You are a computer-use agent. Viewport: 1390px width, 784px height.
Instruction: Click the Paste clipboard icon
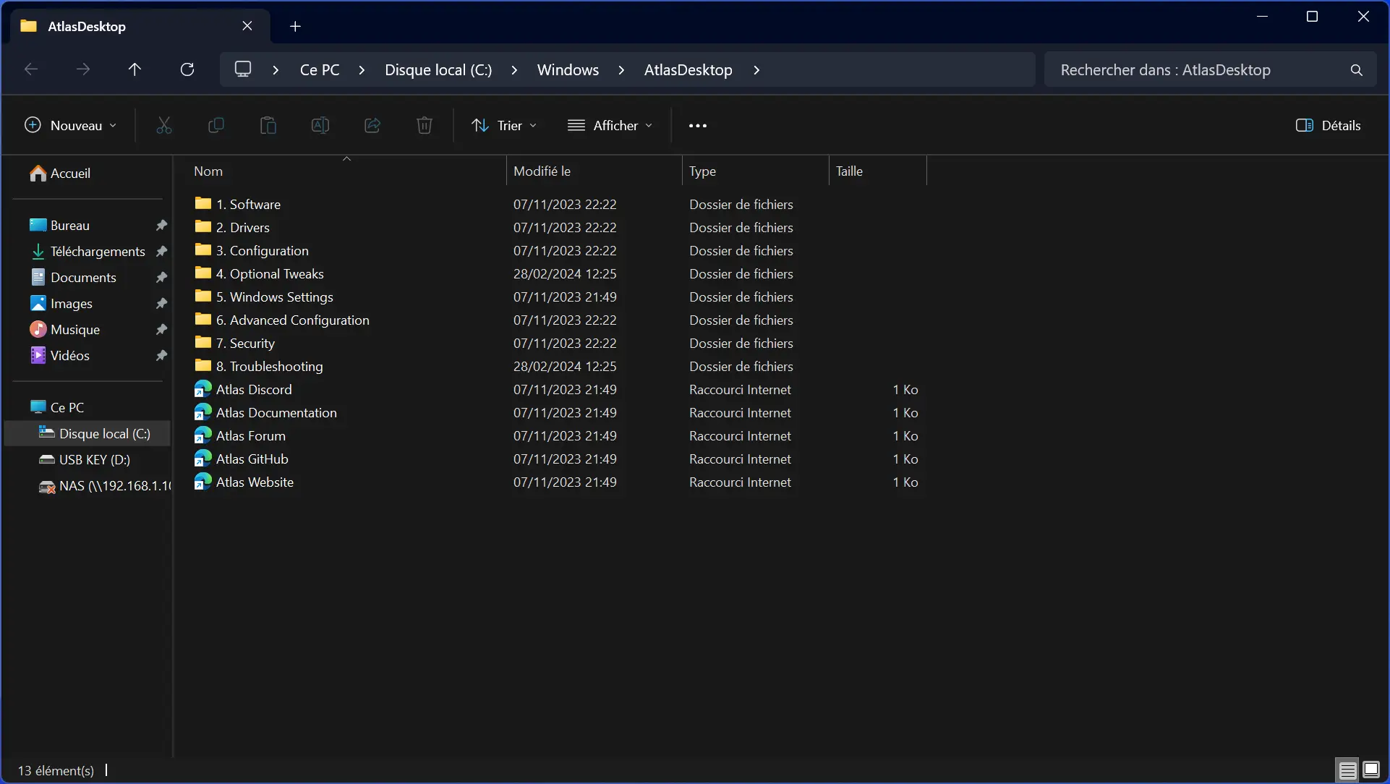click(268, 126)
